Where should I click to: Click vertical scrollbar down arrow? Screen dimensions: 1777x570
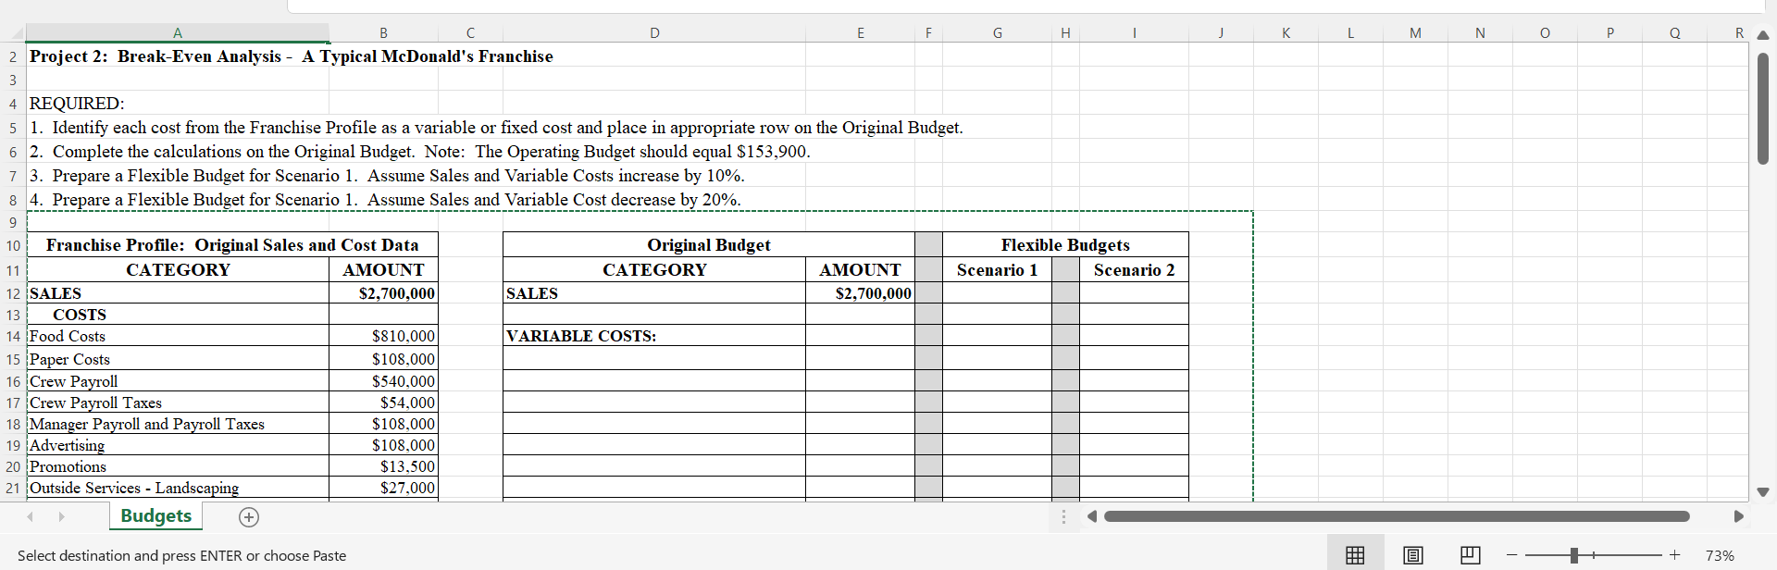1763,491
